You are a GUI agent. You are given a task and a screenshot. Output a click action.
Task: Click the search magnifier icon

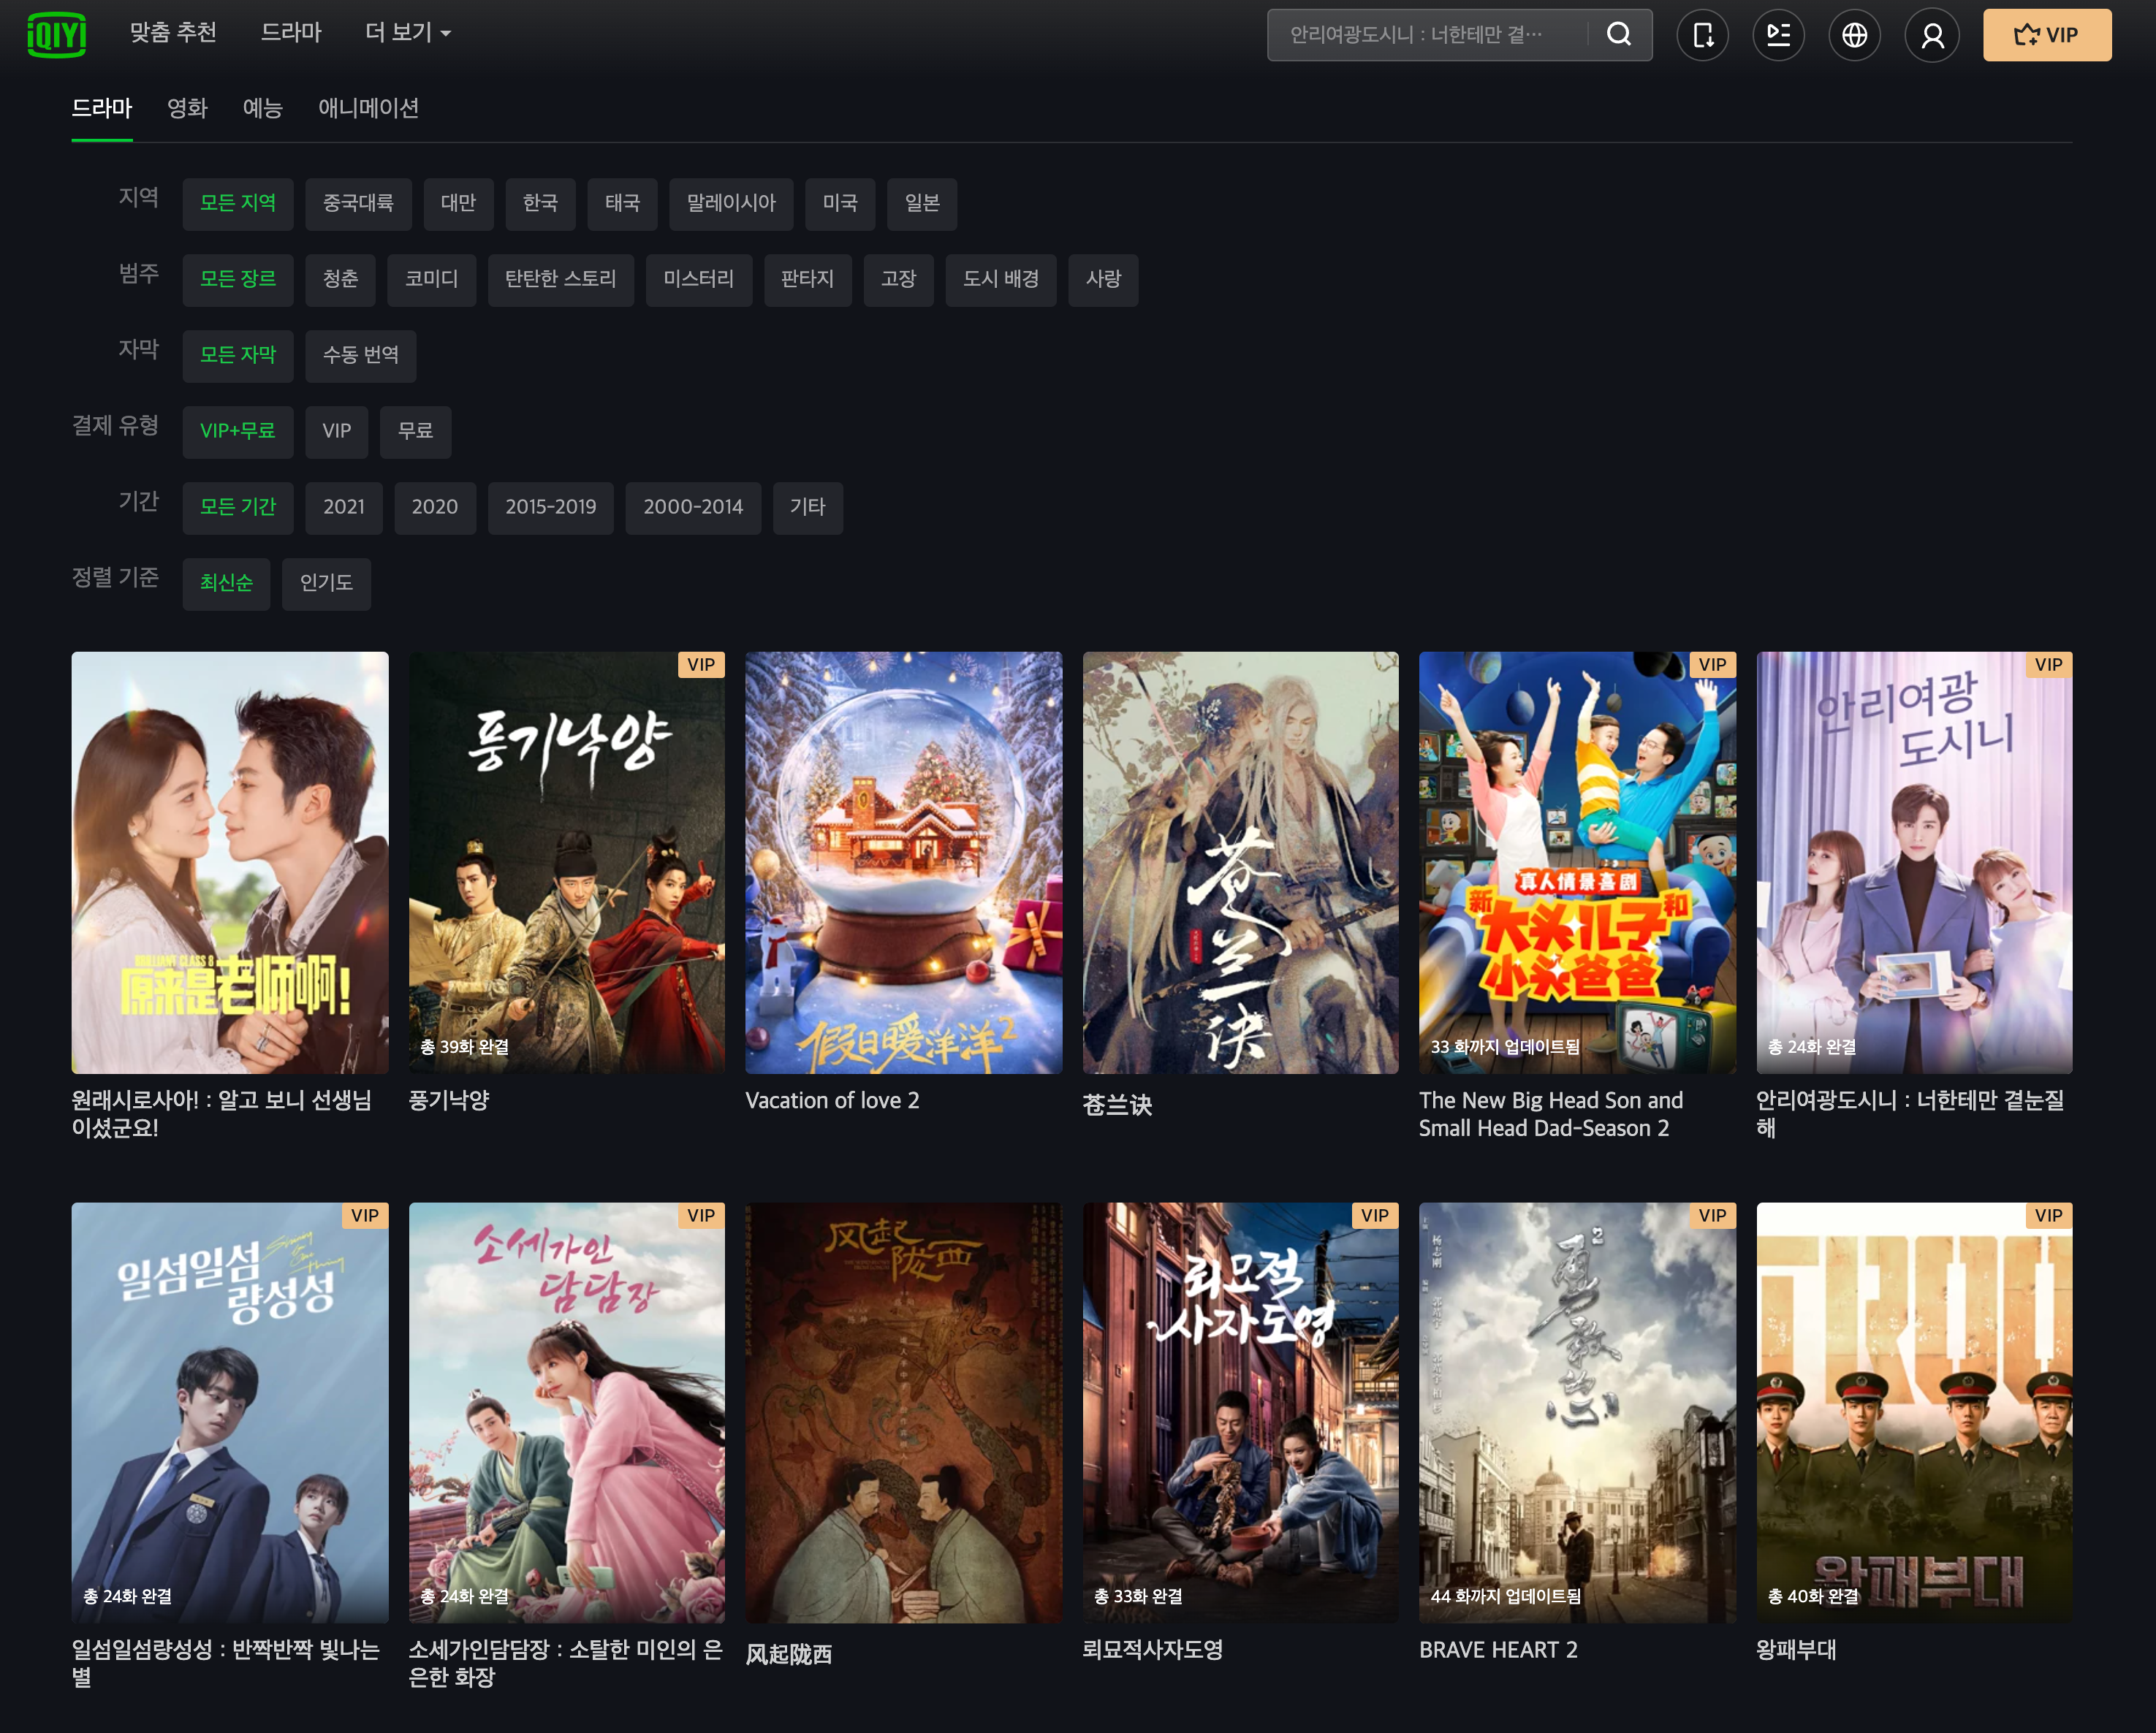point(1618,35)
